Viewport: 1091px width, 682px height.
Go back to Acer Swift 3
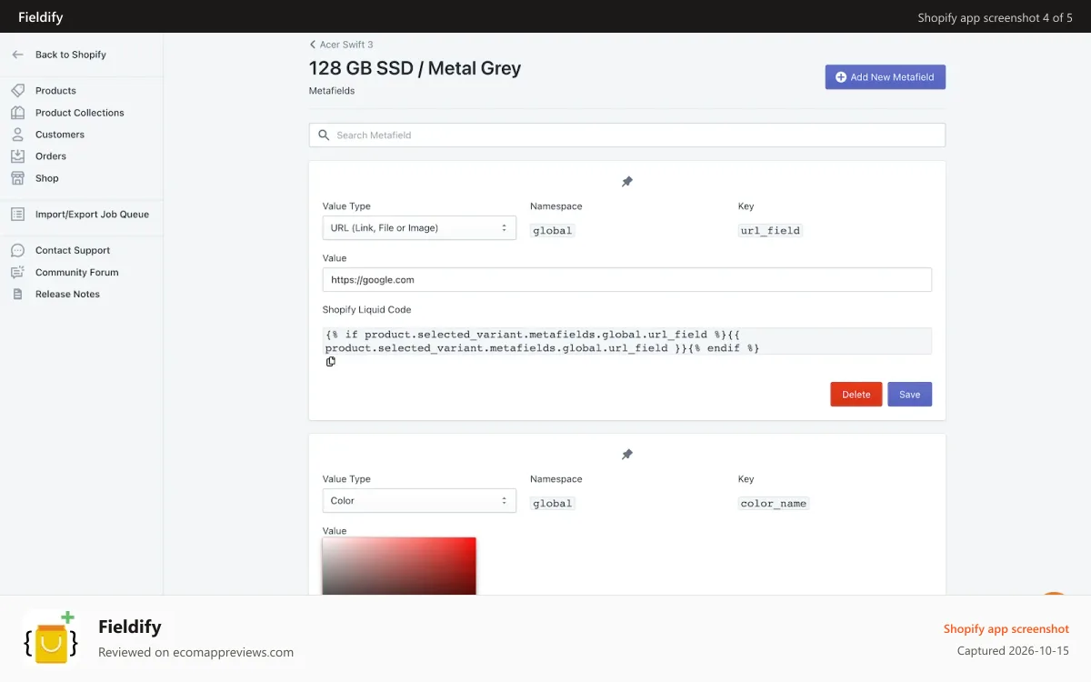point(341,45)
